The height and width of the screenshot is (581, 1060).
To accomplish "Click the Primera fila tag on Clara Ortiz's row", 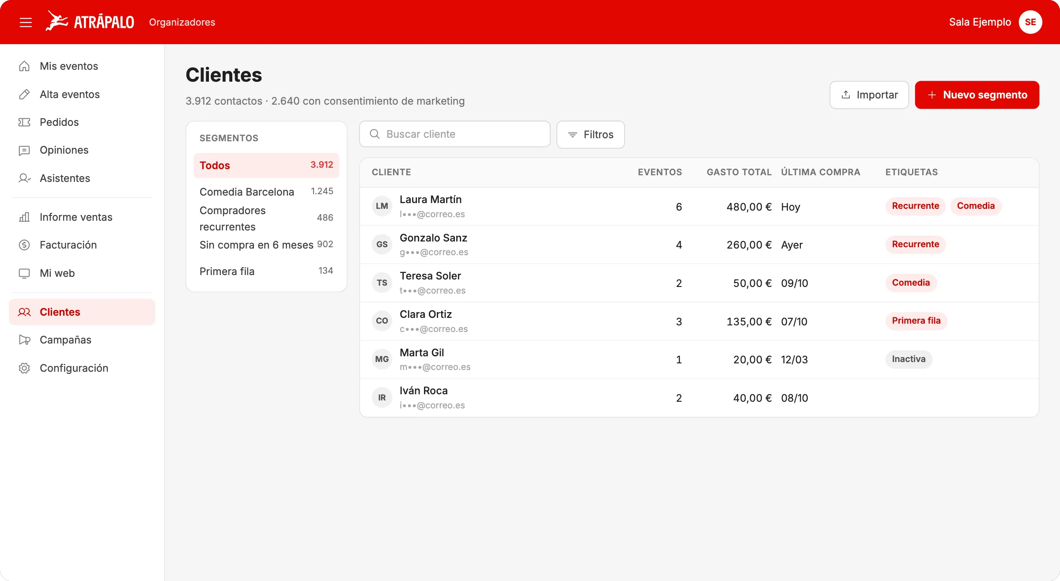I will click(916, 321).
